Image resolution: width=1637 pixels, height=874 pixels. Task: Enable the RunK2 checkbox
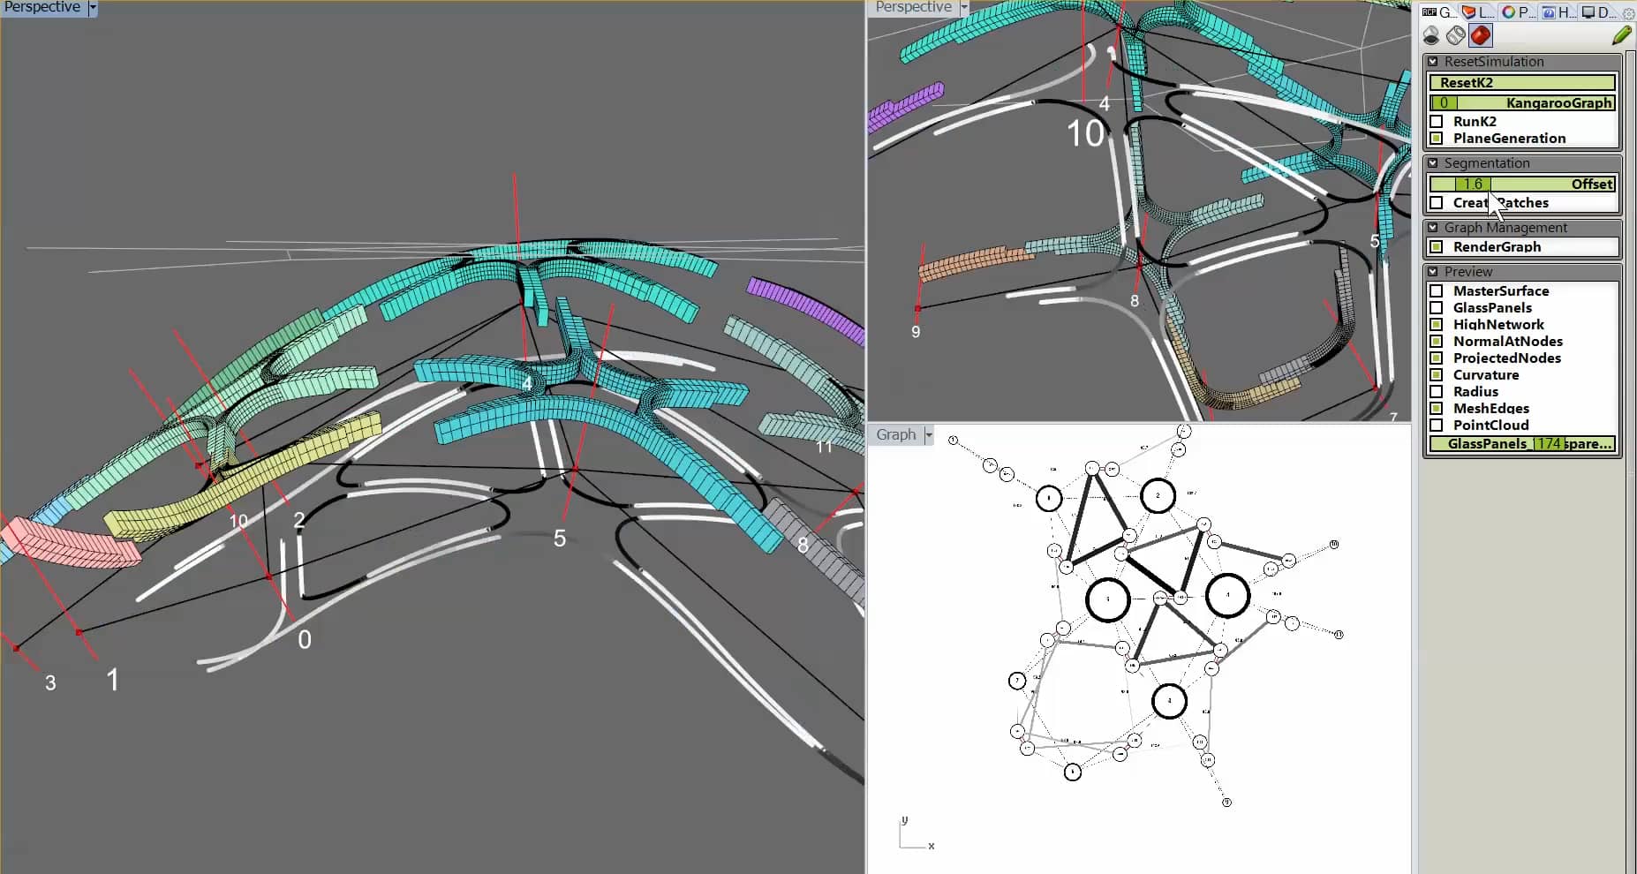(1437, 121)
